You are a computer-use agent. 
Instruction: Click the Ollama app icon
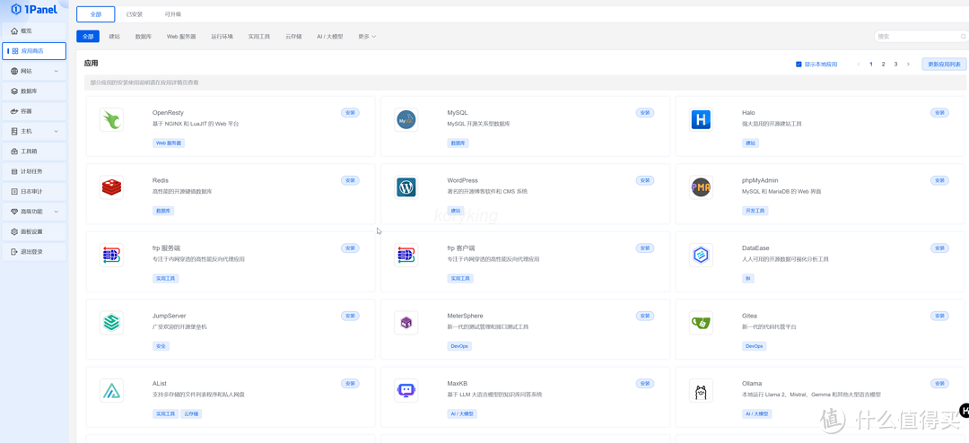(x=701, y=390)
